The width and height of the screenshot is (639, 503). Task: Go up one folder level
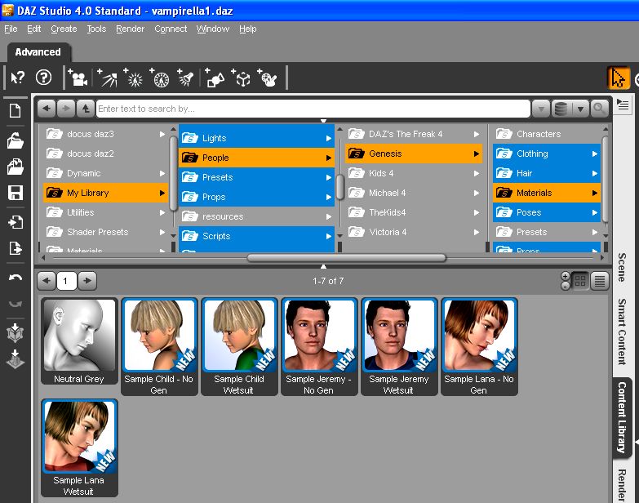pos(86,109)
